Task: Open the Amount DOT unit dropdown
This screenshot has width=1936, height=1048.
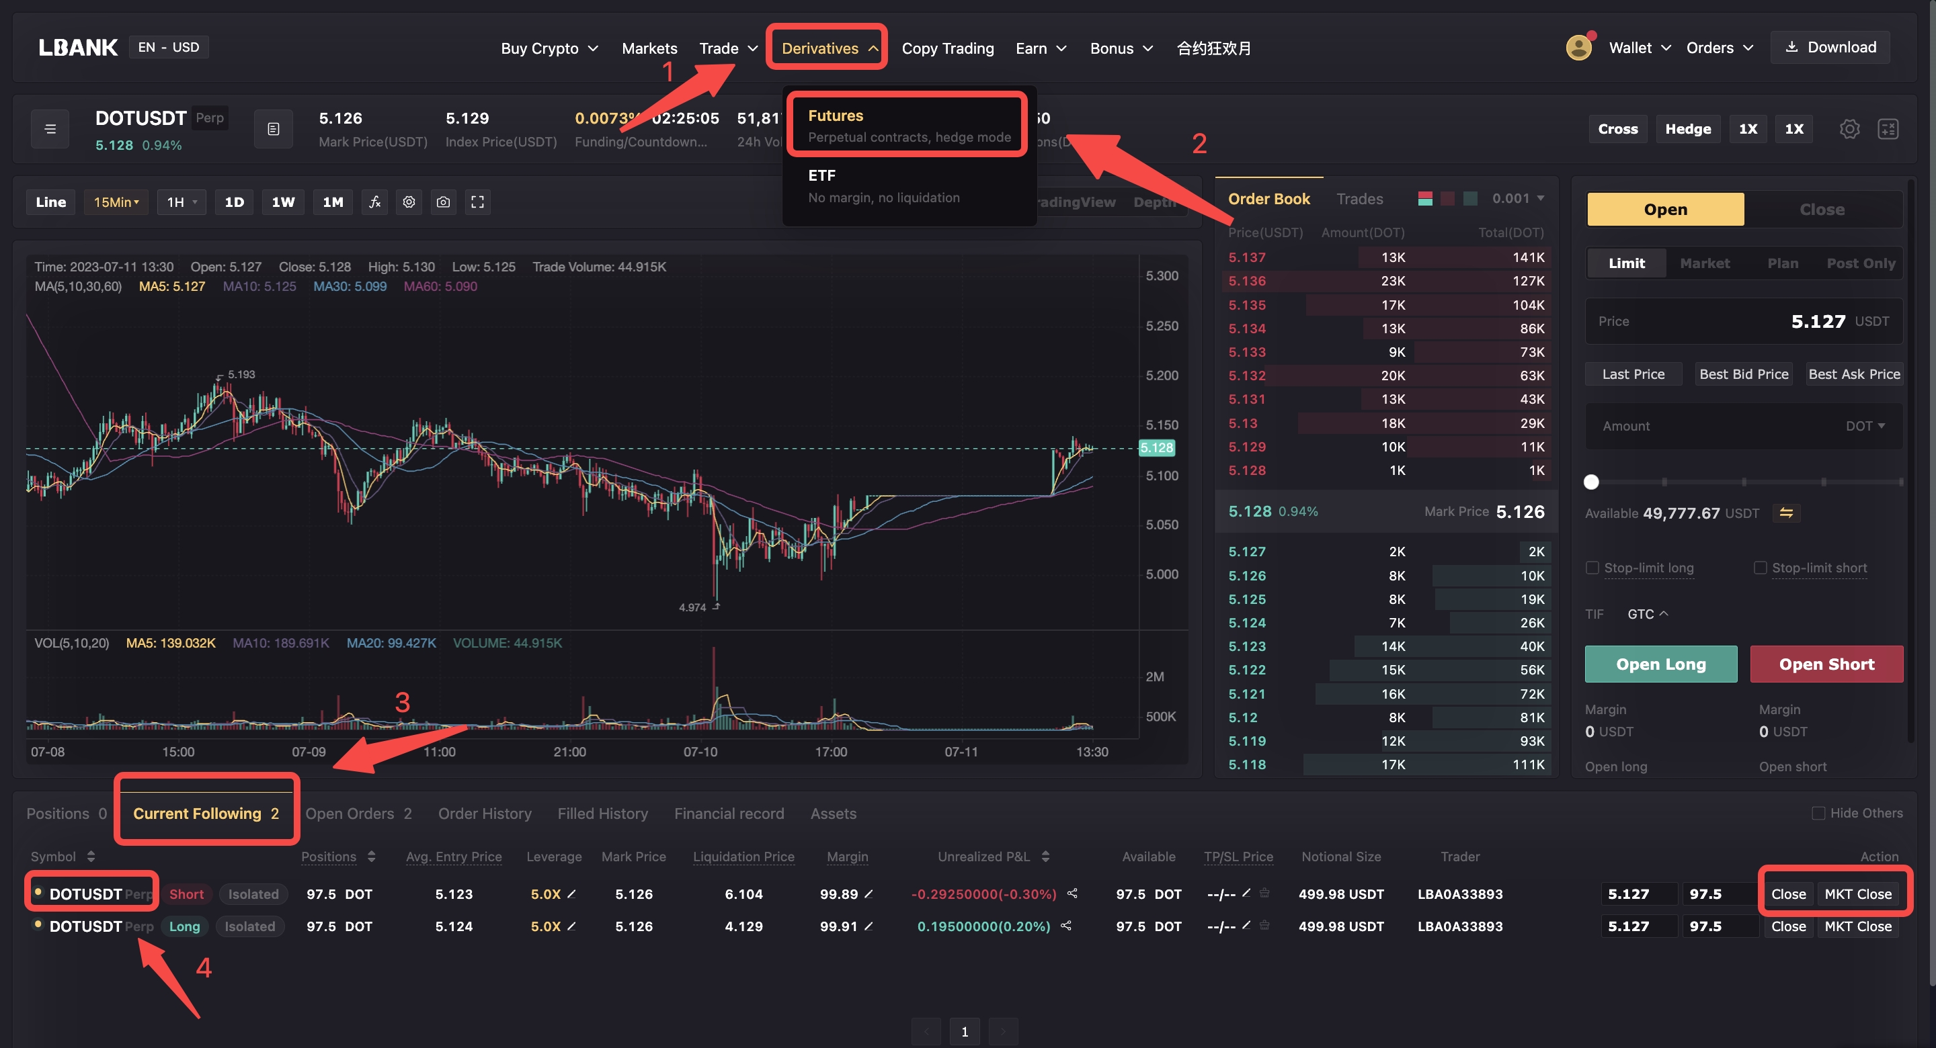Action: [x=1865, y=426]
